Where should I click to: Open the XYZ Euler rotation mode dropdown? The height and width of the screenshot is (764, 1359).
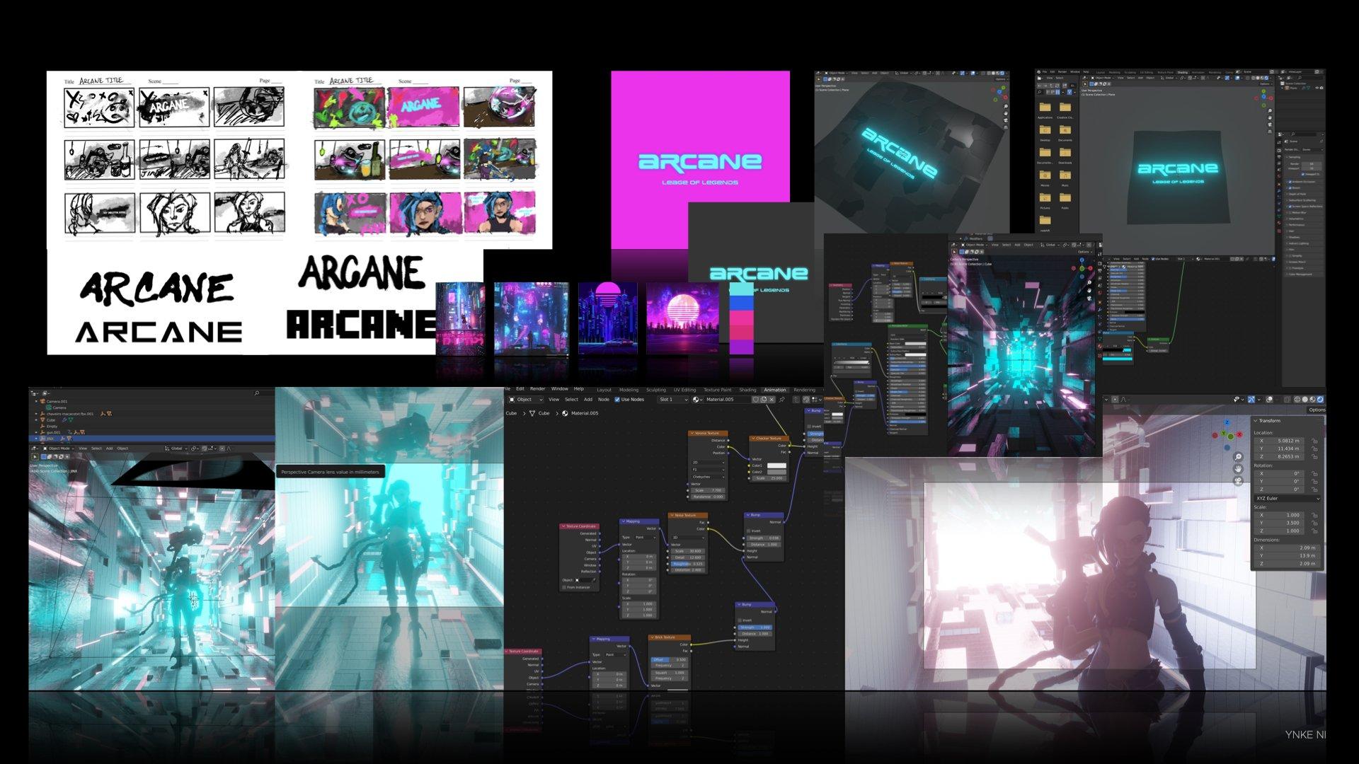pyautogui.click(x=1287, y=499)
